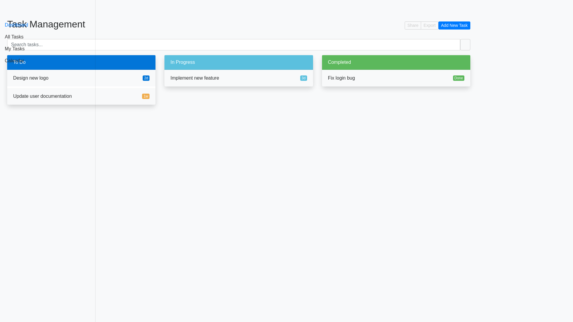573x322 pixels.
Task: Select My Tasks in the sidebar
Action: point(15,49)
